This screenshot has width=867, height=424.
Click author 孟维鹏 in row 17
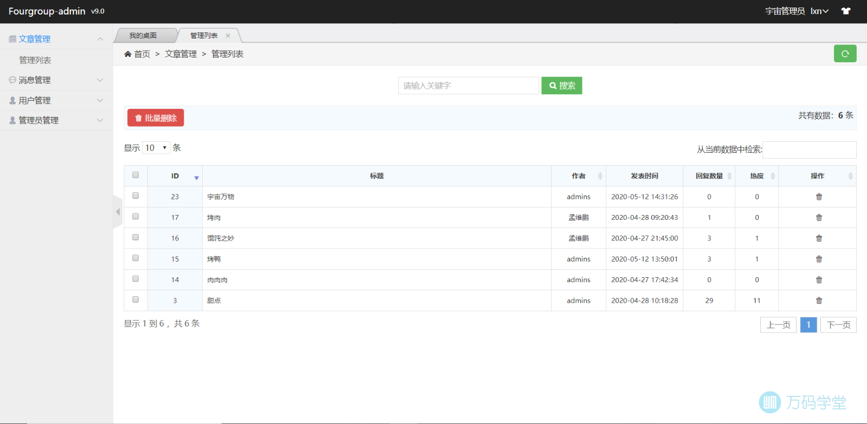coord(579,218)
